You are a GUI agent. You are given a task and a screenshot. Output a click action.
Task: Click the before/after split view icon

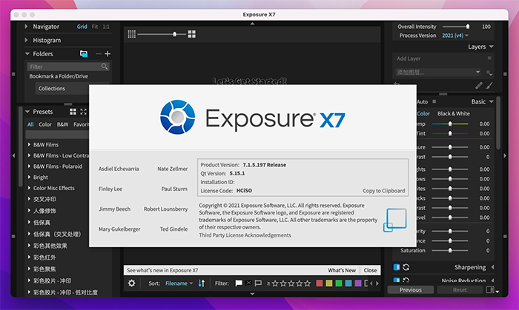(x=490, y=290)
